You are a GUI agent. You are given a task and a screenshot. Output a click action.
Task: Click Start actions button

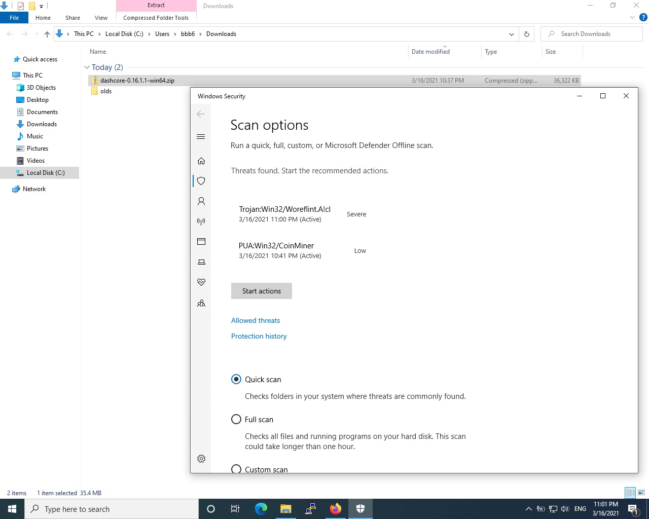pyautogui.click(x=262, y=291)
